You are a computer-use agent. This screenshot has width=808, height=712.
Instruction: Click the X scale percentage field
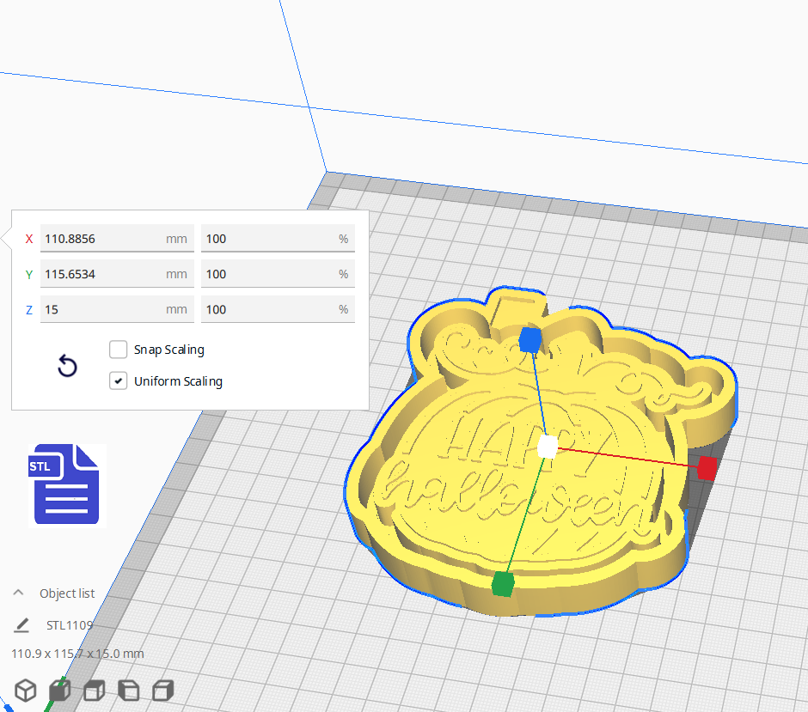[268, 239]
